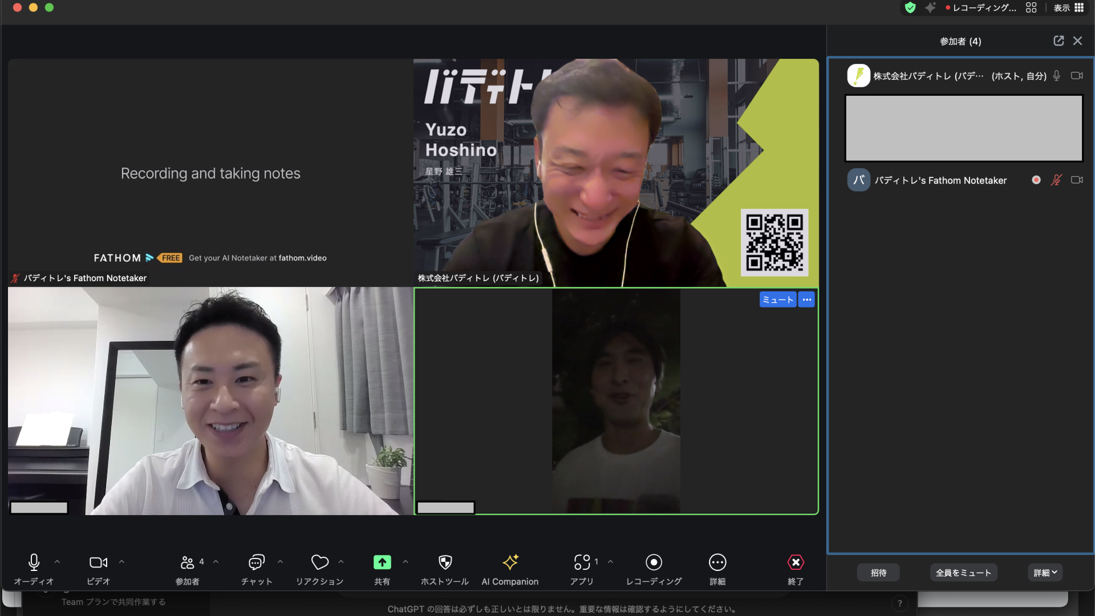Start screen sharing with 共有

click(x=382, y=569)
